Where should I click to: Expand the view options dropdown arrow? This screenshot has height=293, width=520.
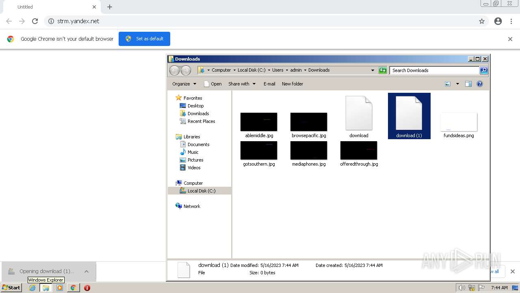point(457,84)
